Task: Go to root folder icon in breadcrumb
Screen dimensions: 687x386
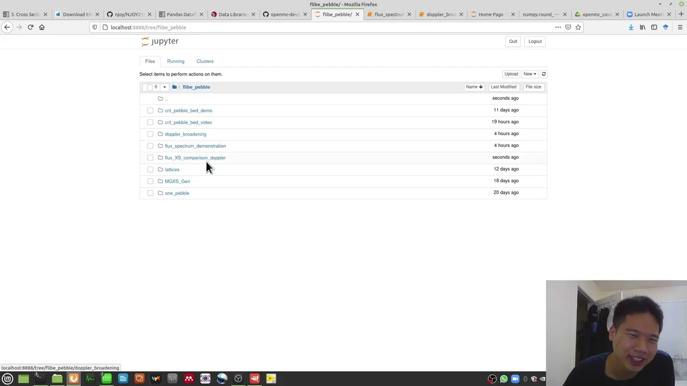Action: 174,87
